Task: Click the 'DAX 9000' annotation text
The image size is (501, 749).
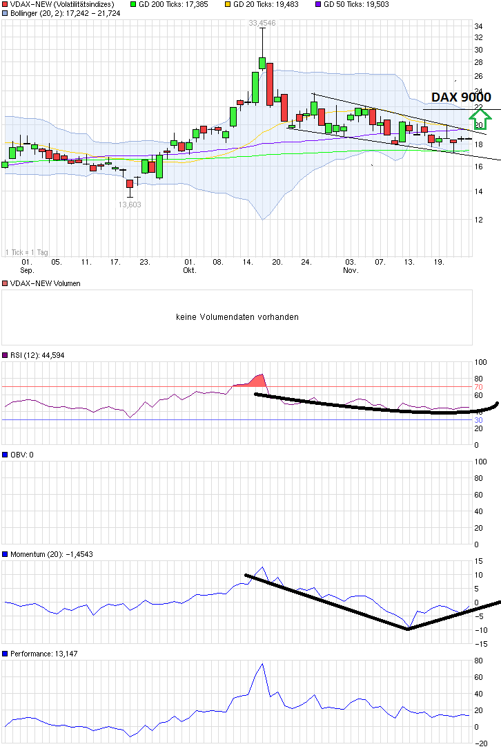Action: point(461,97)
